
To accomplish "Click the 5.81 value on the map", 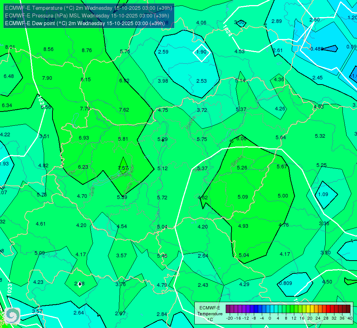I will pos(123,139).
